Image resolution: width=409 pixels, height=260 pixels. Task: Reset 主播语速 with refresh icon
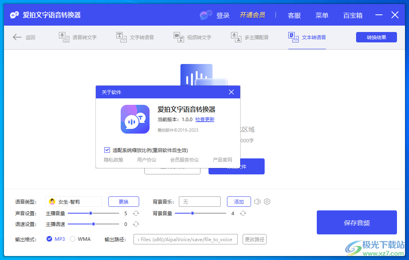(x=136, y=224)
